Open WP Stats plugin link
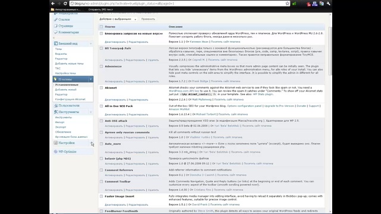This screenshot has height=214, width=381. (x=263, y=94)
